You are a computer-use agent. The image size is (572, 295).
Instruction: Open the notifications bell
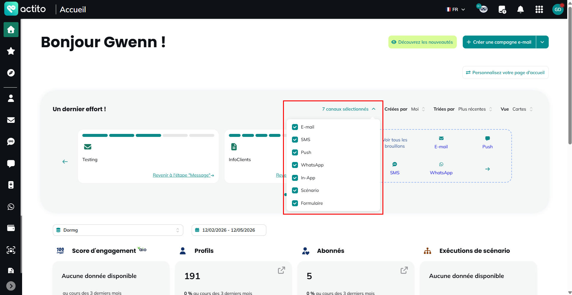(x=520, y=10)
